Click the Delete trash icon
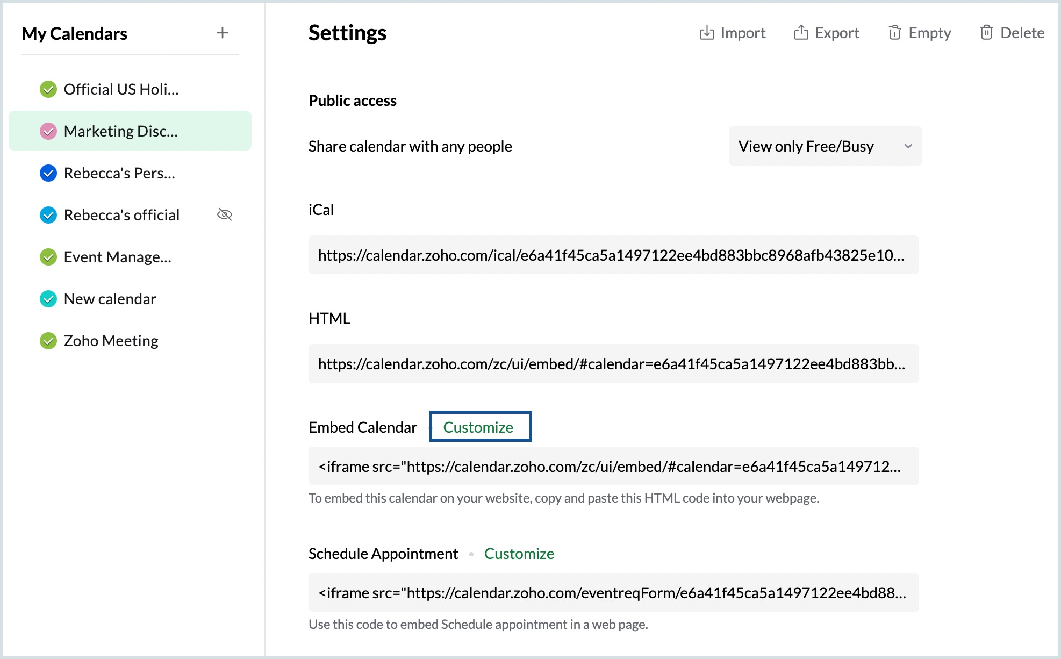 (986, 33)
